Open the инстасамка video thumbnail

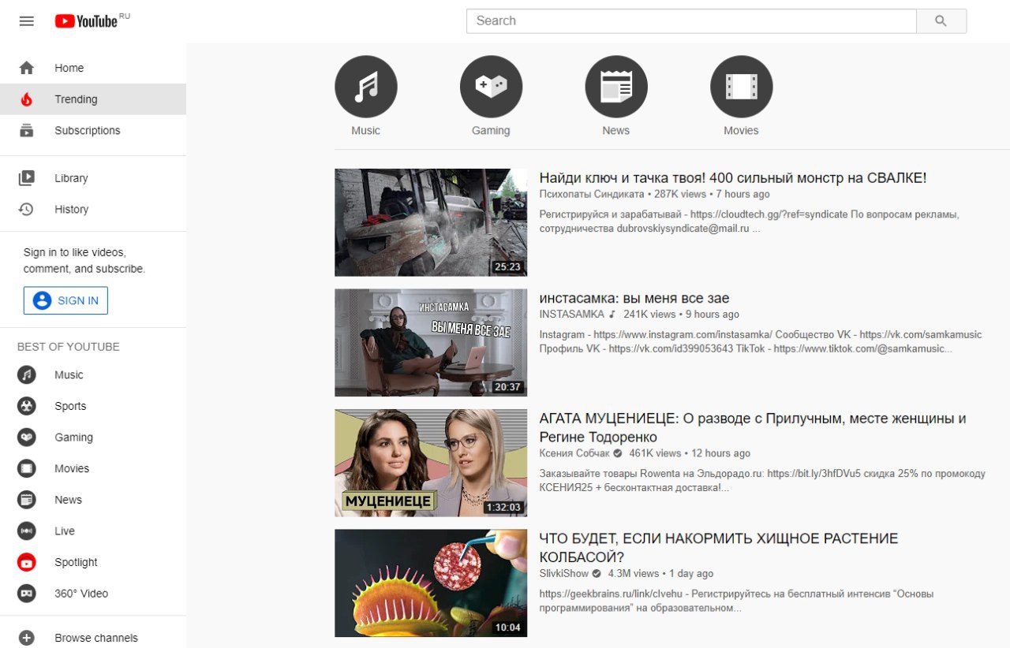point(431,342)
